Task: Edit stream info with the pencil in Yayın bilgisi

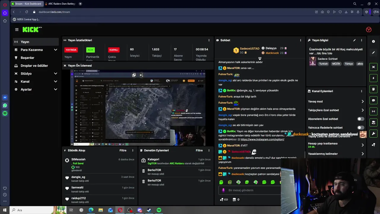Action: 354,40
